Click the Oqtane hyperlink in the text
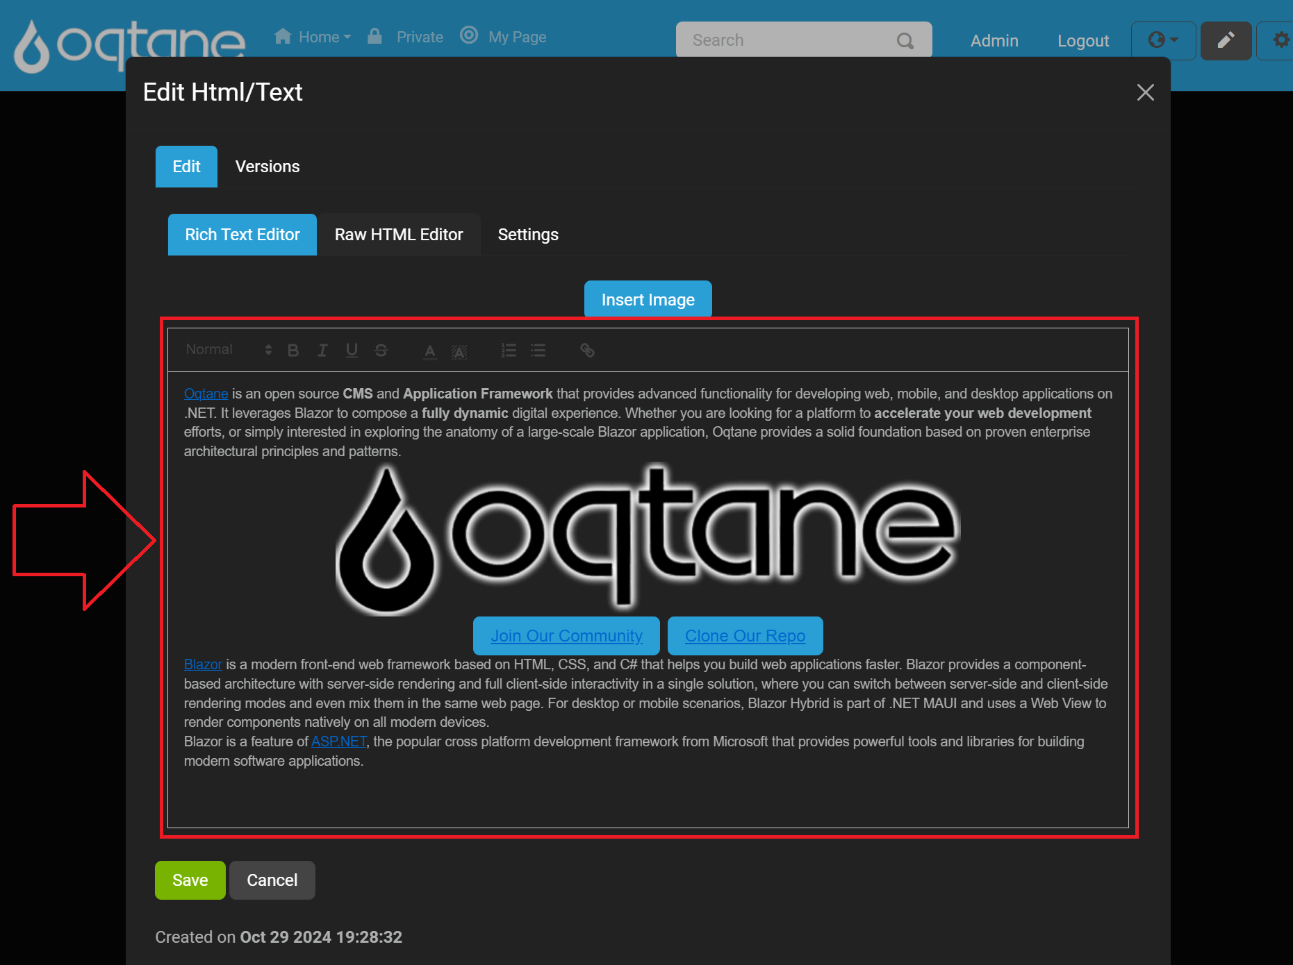The width and height of the screenshot is (1293, 965). point(206,394)
